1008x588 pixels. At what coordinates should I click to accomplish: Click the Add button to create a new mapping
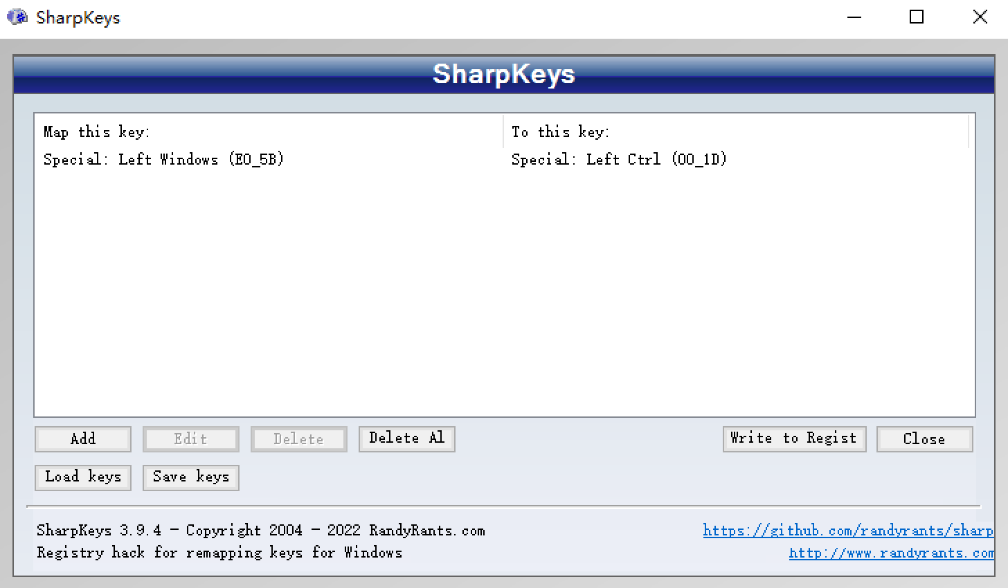(x=82, y=439)
